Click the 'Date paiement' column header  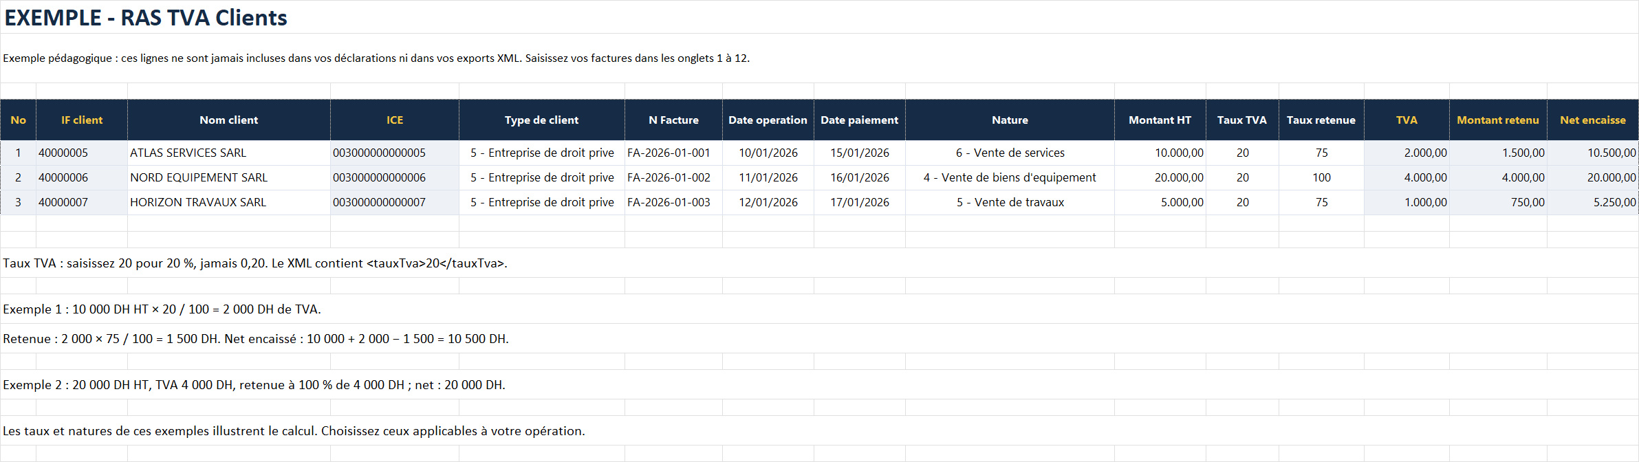pos(860,120)
